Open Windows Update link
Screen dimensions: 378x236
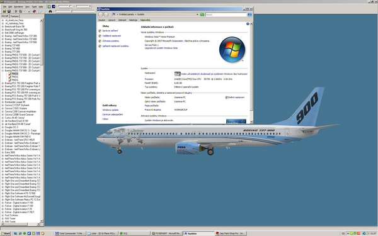point(110,110)
